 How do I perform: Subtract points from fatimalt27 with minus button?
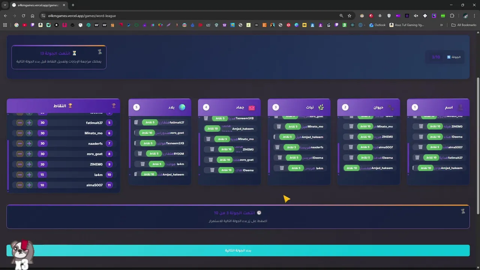20,123
